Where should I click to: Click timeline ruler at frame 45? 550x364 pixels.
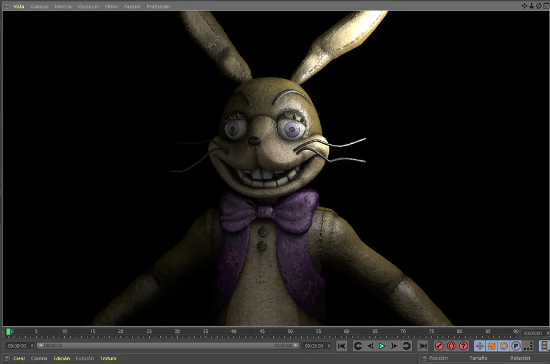[x=262, y=333]
